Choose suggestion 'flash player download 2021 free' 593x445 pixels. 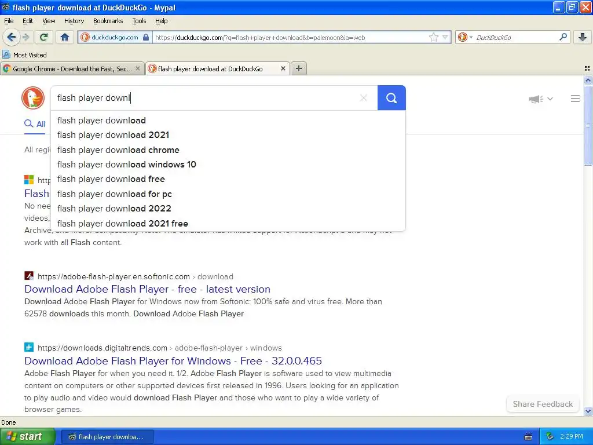pyautogui.click(x=228, y=224)
